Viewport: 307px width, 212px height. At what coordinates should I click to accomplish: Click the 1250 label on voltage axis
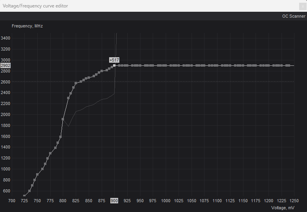[x=294, y=201]
